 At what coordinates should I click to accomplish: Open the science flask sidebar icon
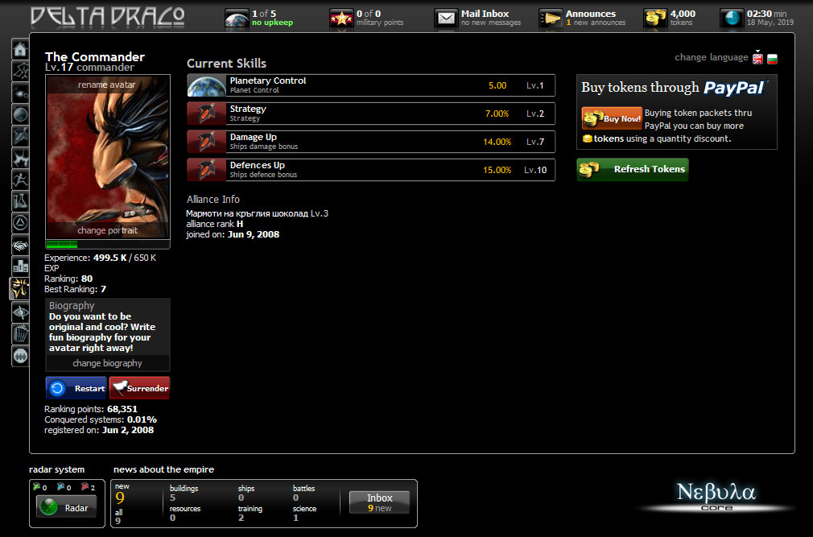click(x=20, y=200)
